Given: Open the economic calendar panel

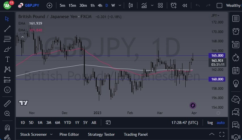Looking at the screenshot, I should pos(236,71).
